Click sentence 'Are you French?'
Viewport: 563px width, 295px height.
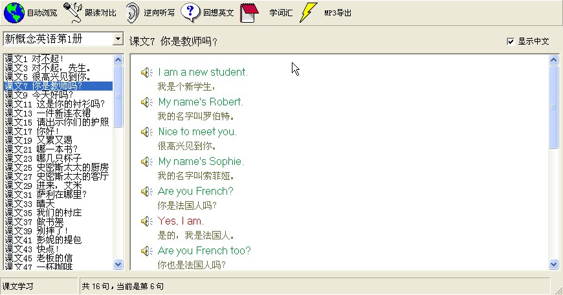click(195, 191)
